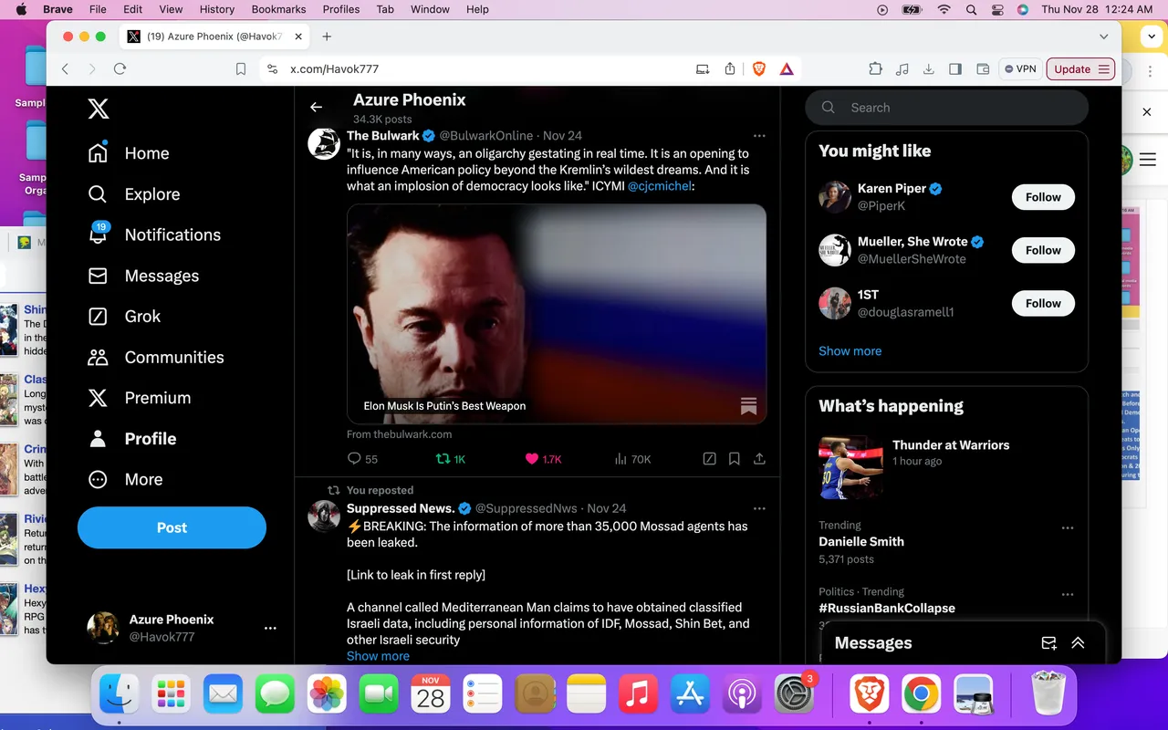The image size is (1168, 730).
Task: Open Grok from the sidebar
Action: (x=124, y=317)
